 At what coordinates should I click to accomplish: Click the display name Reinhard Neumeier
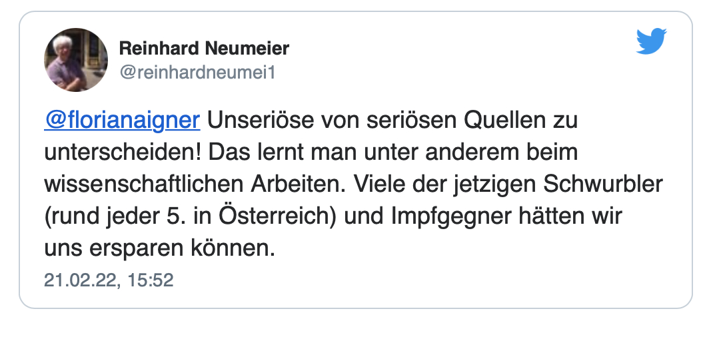(204, 49)
